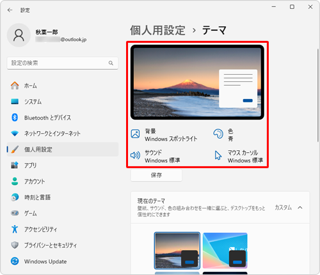Viewport: 320px width, 275px height.
Task: Open プライバシーとセキュリティ settings
Action: 63,245
